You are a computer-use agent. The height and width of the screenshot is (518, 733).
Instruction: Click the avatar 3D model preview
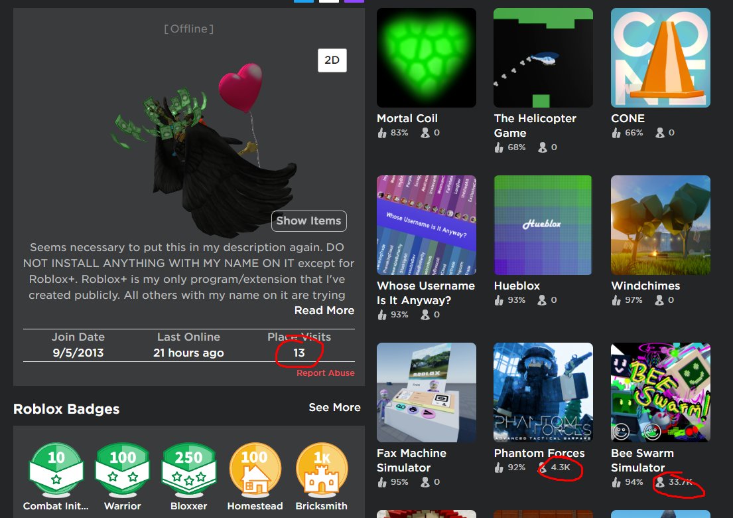click(206, 149)
